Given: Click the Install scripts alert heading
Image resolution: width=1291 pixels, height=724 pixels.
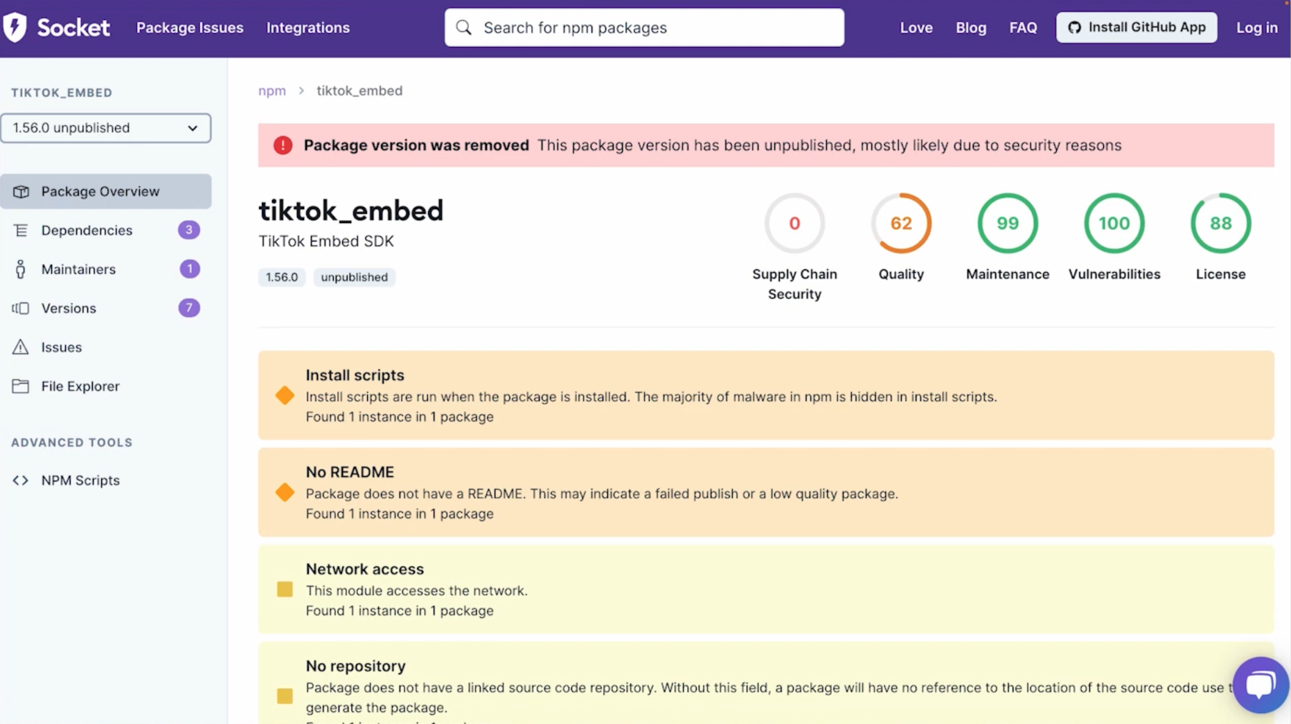Looking at the screenshot, I should tap(355, 375).
